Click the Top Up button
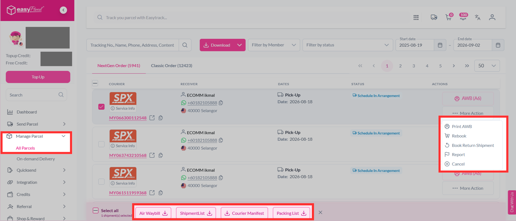Viewport: 516px width, 221px height. (38, 77)
